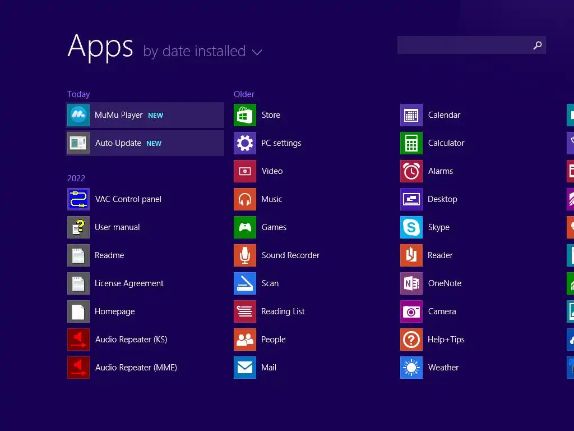Launch Audio Repeater (KS) icon

point(78,340)
